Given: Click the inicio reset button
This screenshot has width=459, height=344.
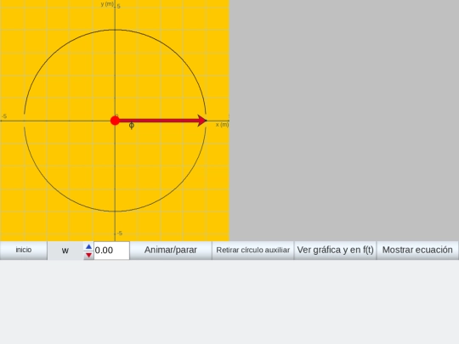Looking at the screenshot, I should 24,250.
